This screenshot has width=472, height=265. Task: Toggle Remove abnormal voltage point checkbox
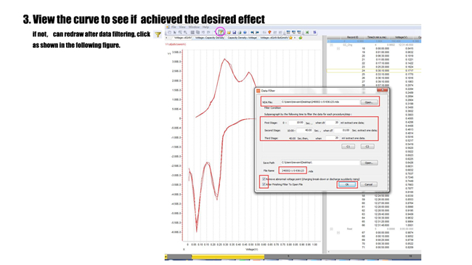click(x=264, y=179)
